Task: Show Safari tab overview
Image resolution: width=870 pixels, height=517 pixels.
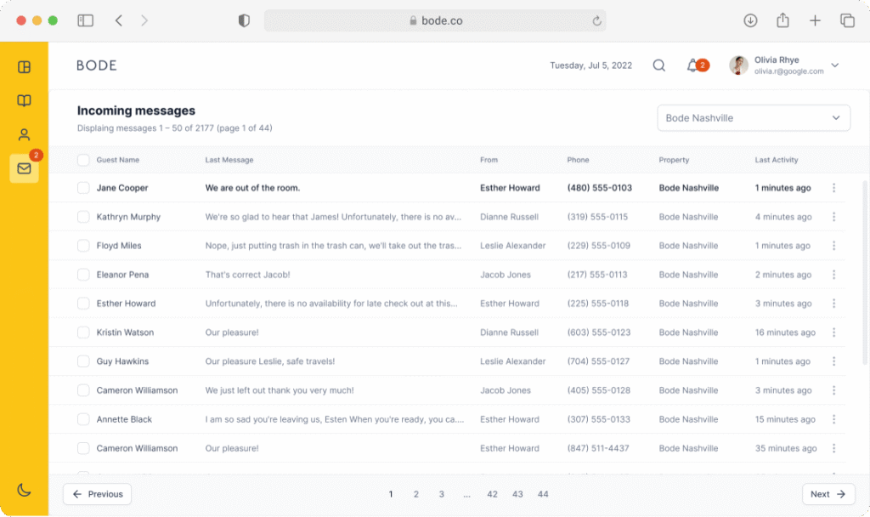Action: pyautogui.click(x=847, y=20)
